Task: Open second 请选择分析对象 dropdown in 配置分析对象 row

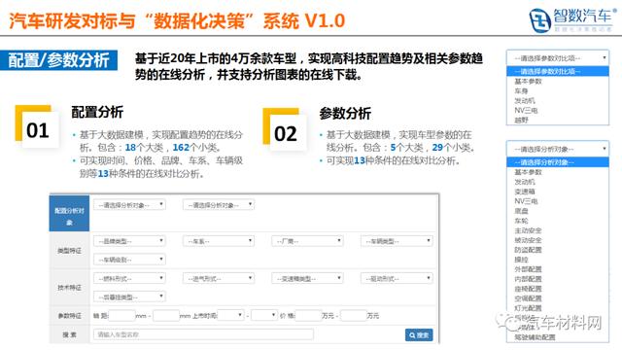Action: click(x=219, y=205)
